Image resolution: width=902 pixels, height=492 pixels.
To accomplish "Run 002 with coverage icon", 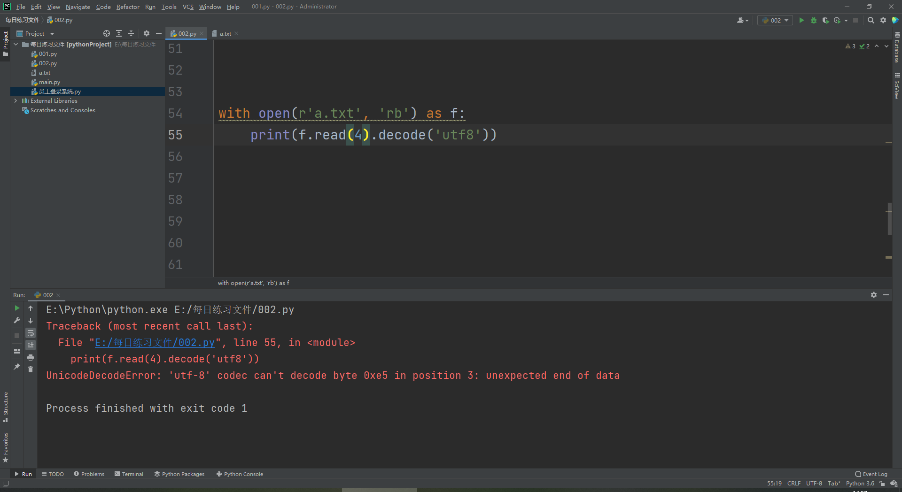I will click(x=825, y=20).
